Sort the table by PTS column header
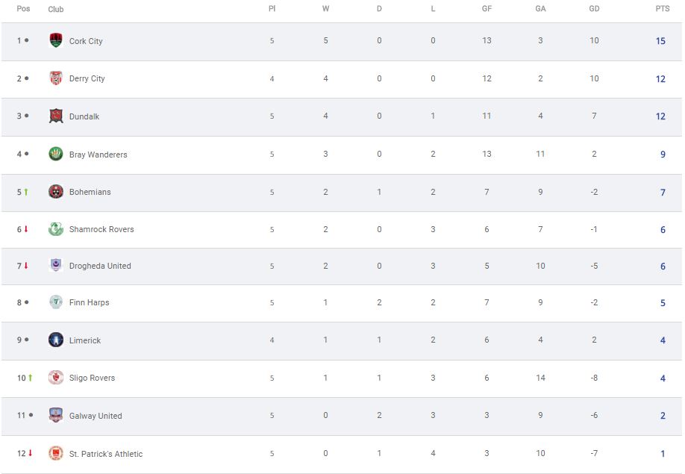This screenshot has height=474, width=685. (x=663, y=9)
